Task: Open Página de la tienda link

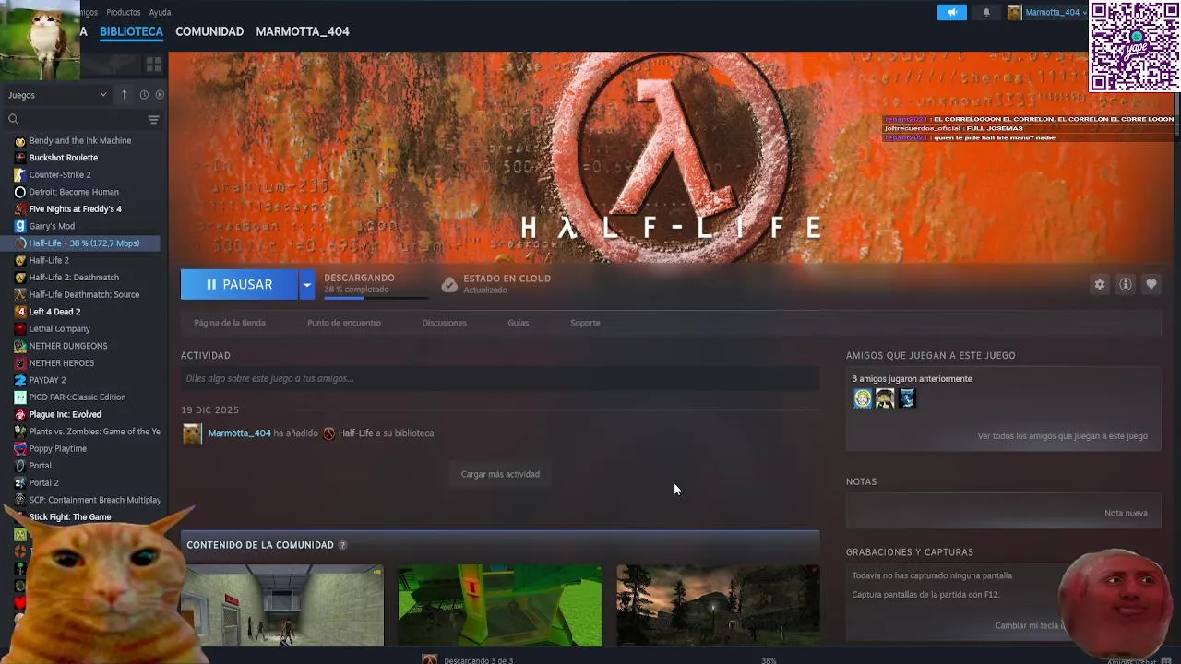Action: pos(230,323)
